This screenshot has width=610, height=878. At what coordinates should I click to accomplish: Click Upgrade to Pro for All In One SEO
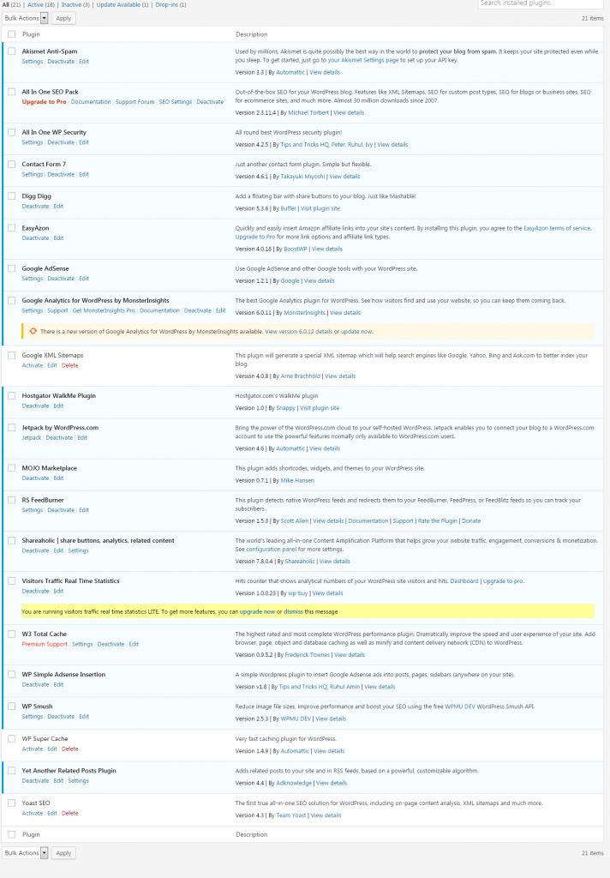[x=44, y=102]
